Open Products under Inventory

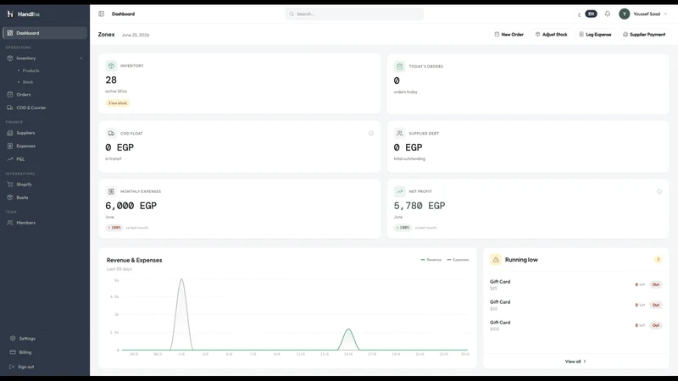[31, 70]
